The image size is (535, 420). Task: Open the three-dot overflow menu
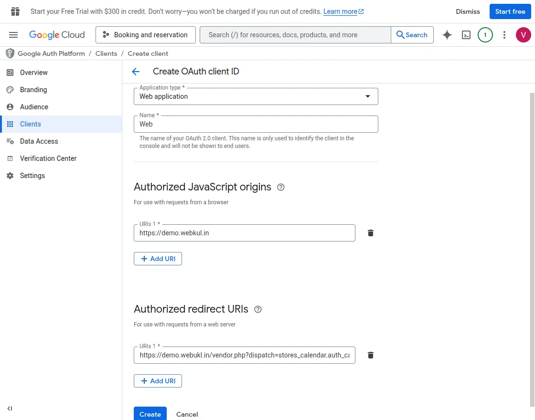[x=504, y=34]
